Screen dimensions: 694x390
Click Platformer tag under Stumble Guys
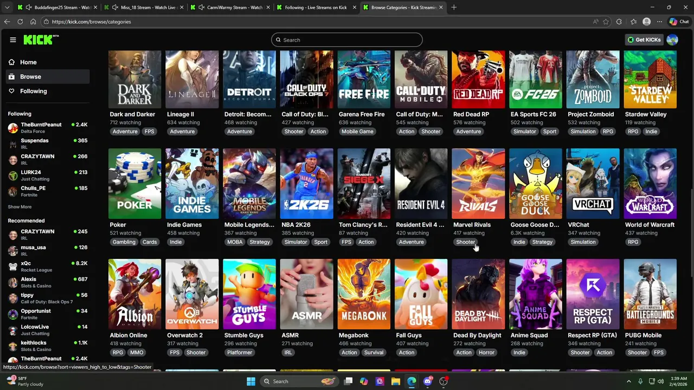click(x=240, y=353)
